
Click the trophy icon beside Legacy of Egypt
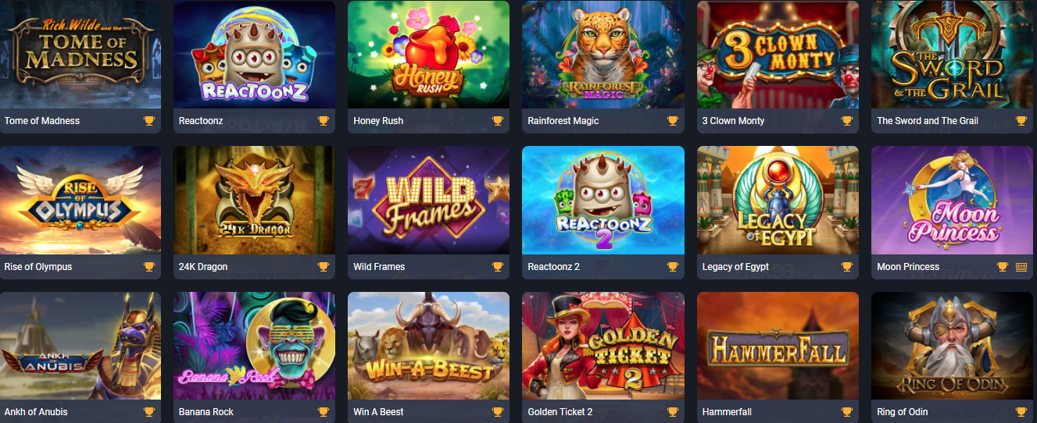(846, 267)
